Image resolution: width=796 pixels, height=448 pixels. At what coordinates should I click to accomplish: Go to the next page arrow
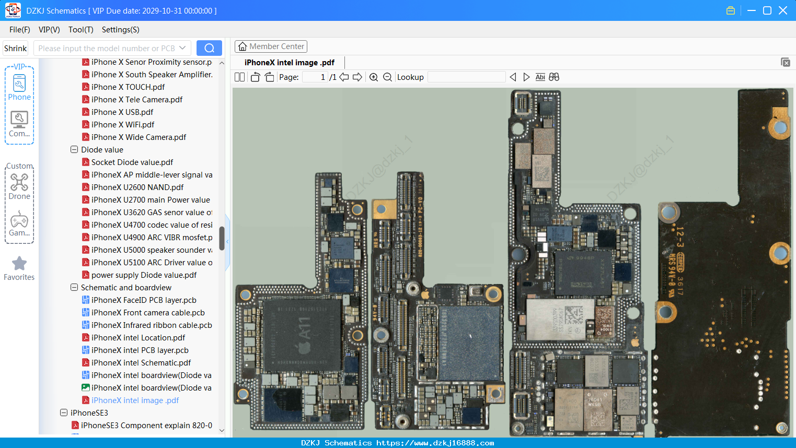coord(357,77)
